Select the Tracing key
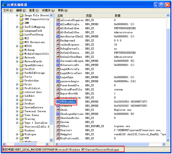 coord(30,119)
